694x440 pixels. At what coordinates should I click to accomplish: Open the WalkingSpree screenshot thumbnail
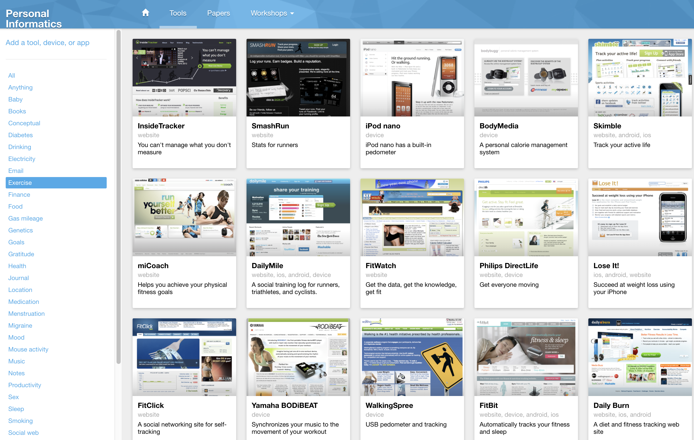(412, 357)
